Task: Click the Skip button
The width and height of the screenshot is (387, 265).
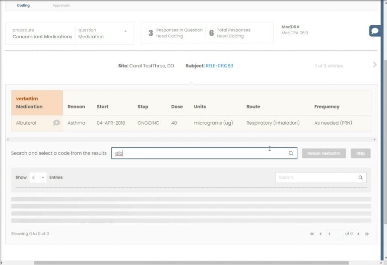Action: point(360,153)
